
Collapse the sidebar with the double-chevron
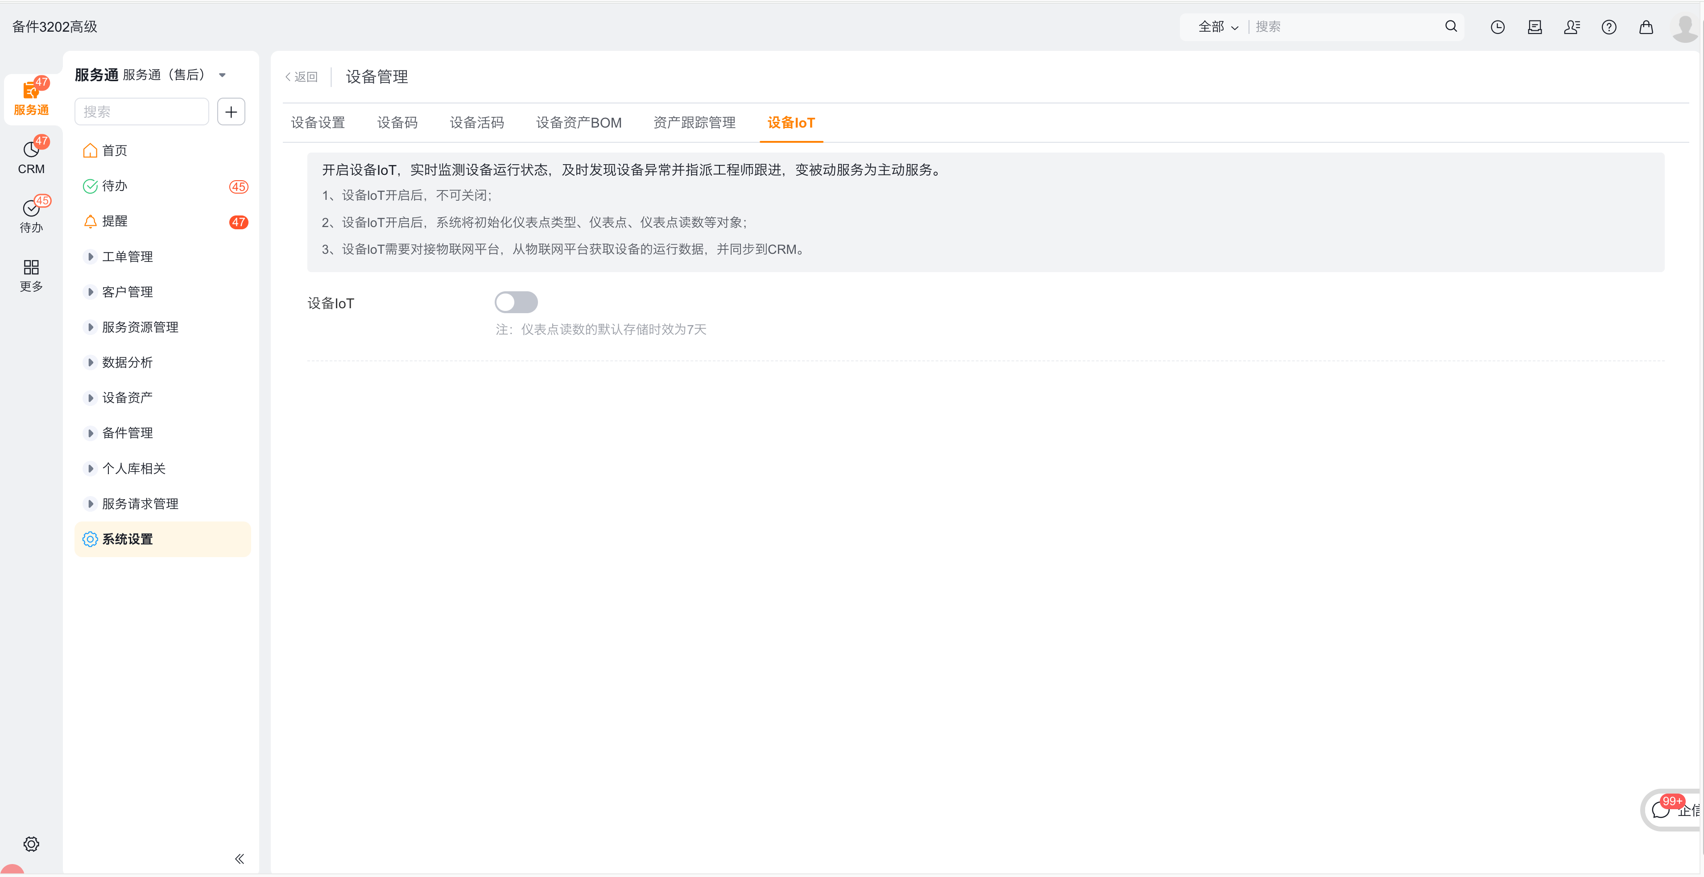pos(240,858)
